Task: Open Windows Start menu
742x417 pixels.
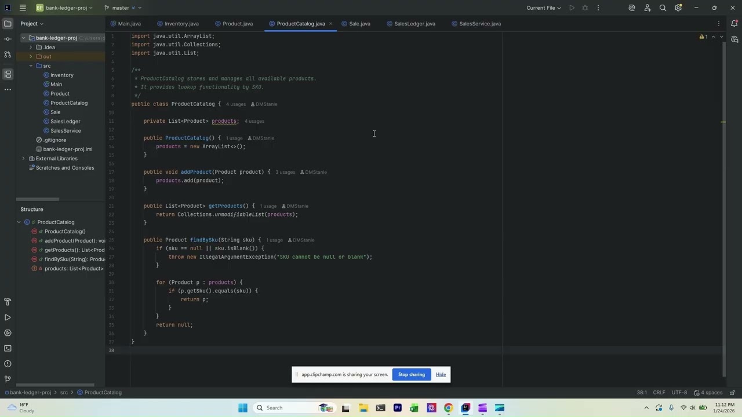Action: click(242, 408)
